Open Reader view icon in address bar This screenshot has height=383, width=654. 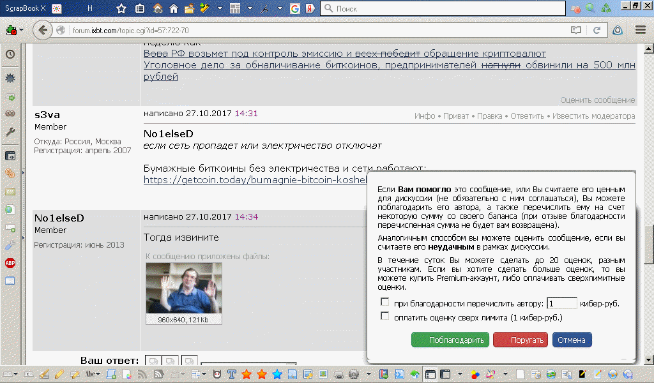[576, 30]
